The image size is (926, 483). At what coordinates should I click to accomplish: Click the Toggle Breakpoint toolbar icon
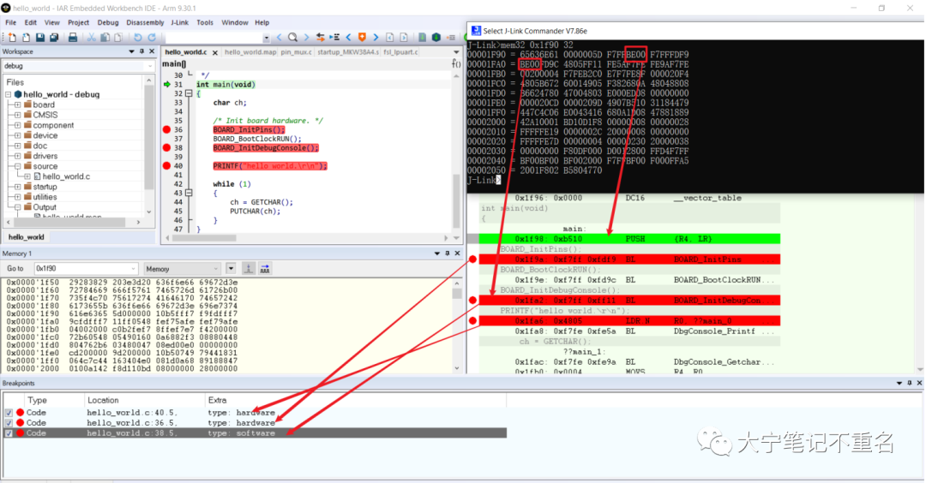click(x=451, y=37)
